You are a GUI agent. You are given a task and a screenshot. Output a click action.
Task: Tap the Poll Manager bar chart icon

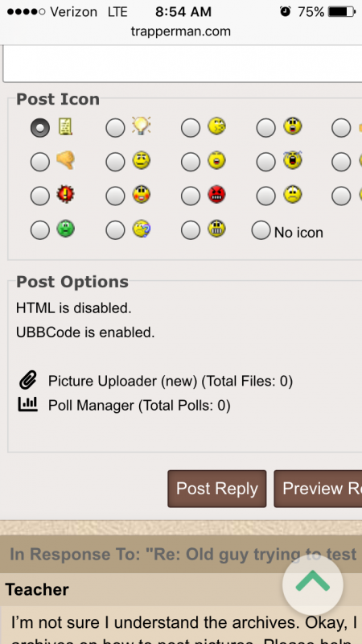click(28, 405)
